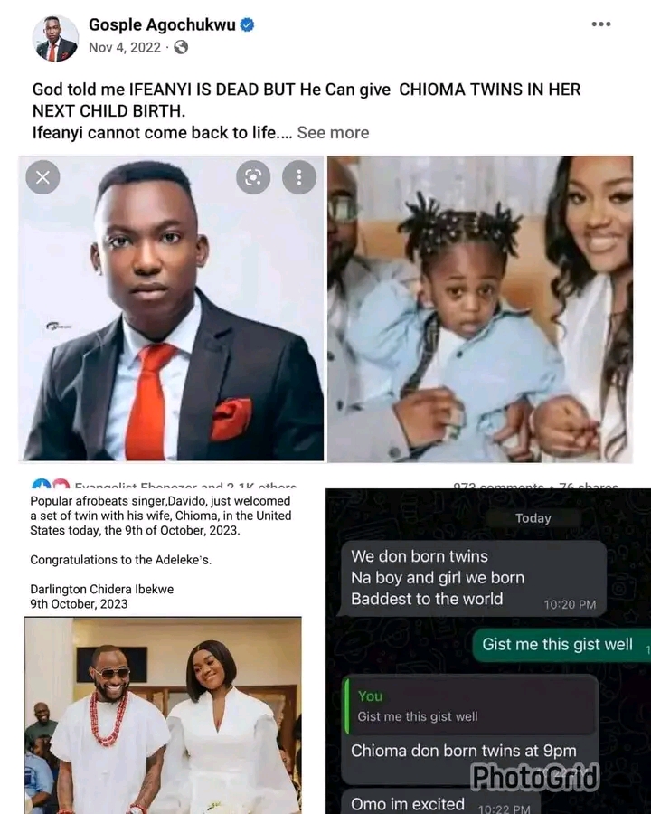Open the family photo with child
651x814 pixels.
tap(480, 308)
